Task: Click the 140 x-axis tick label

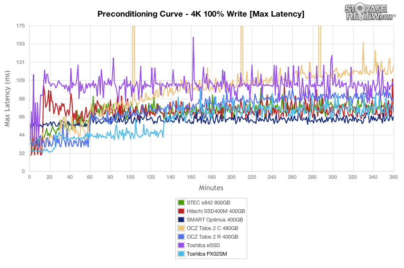Action: tap(171, 177)
